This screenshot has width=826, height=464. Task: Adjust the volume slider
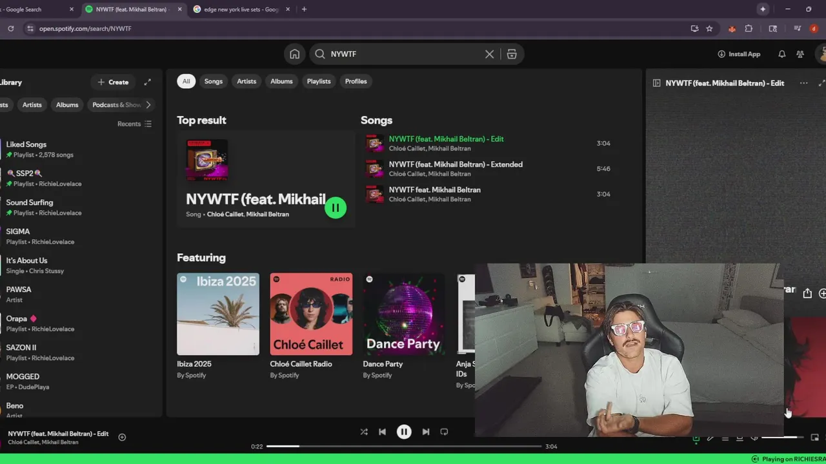point(783,438)
